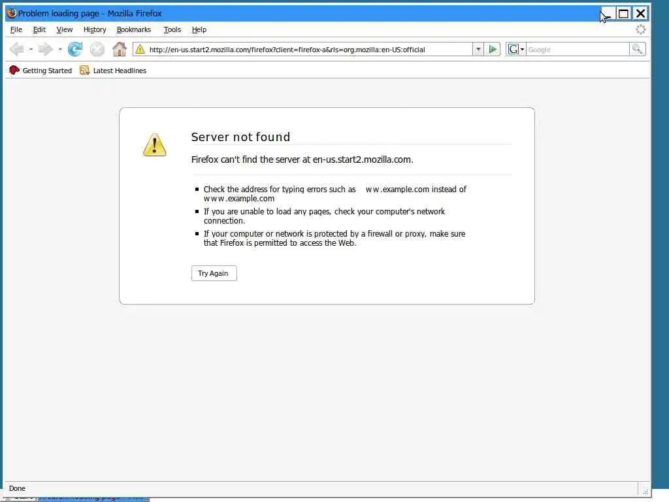
Task: Open the Edit menu
Action: point(39,29)
